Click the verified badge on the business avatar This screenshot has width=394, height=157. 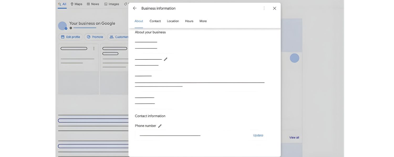[66, 28]
